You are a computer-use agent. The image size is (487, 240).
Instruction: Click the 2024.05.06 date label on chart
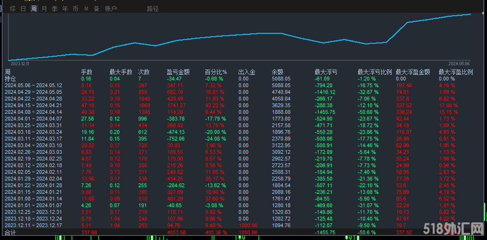(x=458, y=63)
